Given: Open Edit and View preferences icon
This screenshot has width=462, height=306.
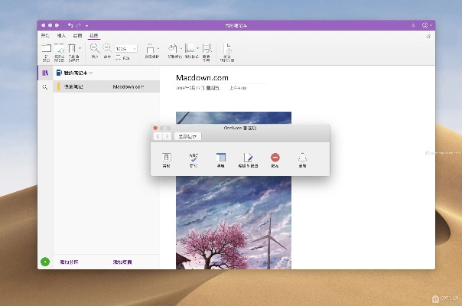Looking at the screenshot, I should (248, 158).
